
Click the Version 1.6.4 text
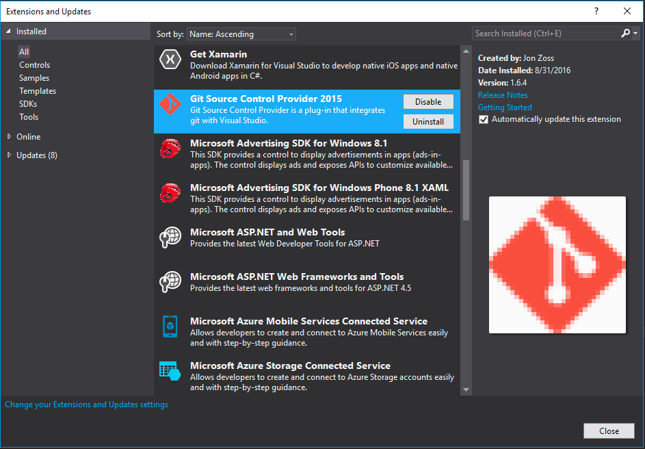click(x=502, y=83)
